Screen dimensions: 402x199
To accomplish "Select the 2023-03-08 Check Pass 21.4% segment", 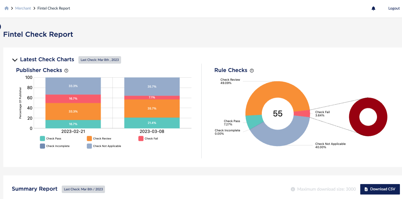I will (152, 123).
